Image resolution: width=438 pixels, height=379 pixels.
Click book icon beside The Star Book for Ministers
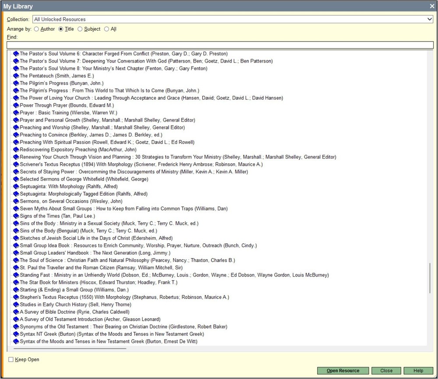tap(16, 282)
